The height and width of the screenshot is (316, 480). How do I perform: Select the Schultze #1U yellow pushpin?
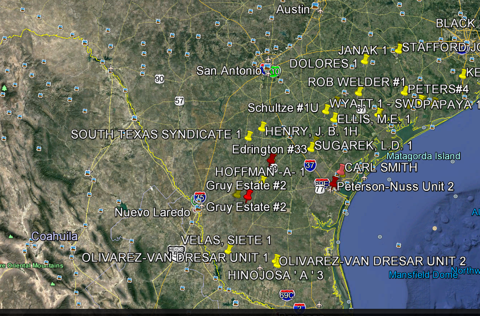point(326,109)
